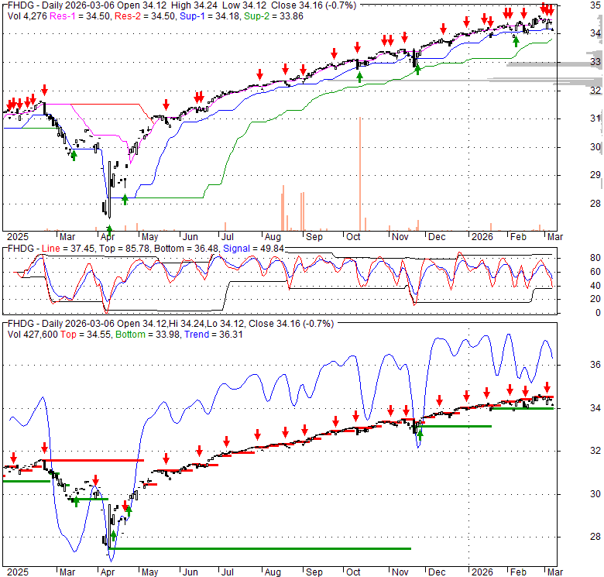This screenshot has width=604, height=577.
Task: Select the green arrow in March on bottom chart
Action: pyautogui.click(x=75, y=500)
